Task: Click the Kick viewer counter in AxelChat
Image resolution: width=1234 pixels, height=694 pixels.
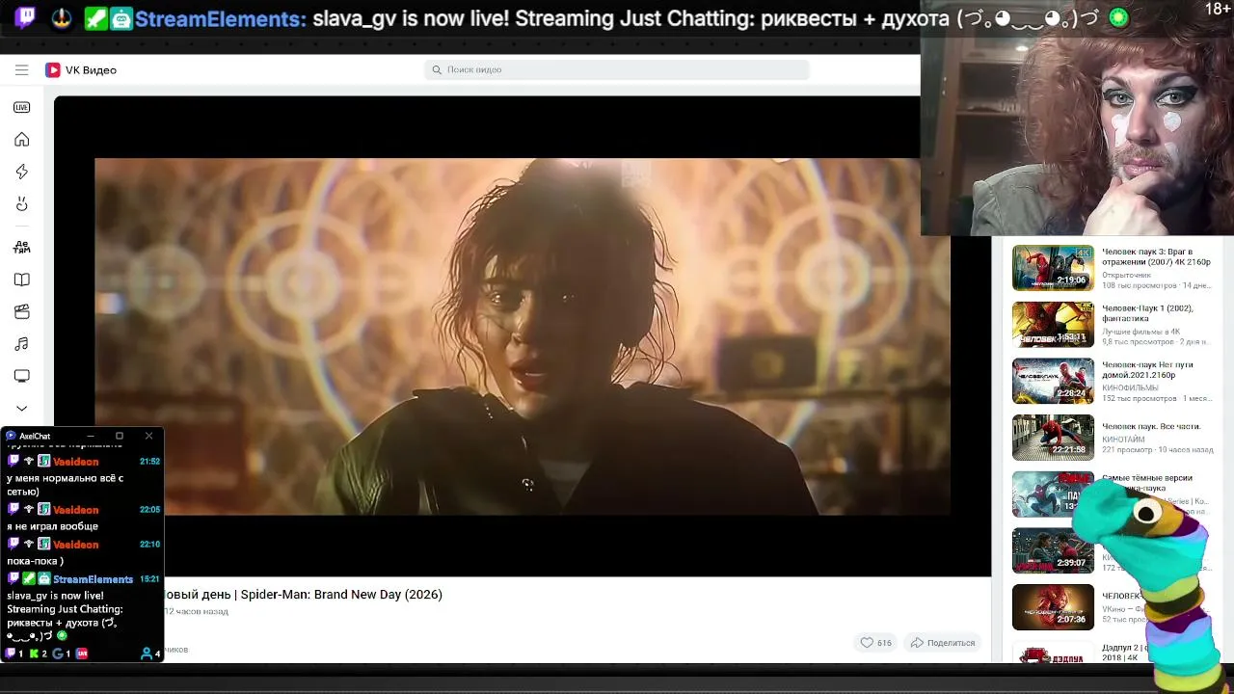Action: [39, 654]
